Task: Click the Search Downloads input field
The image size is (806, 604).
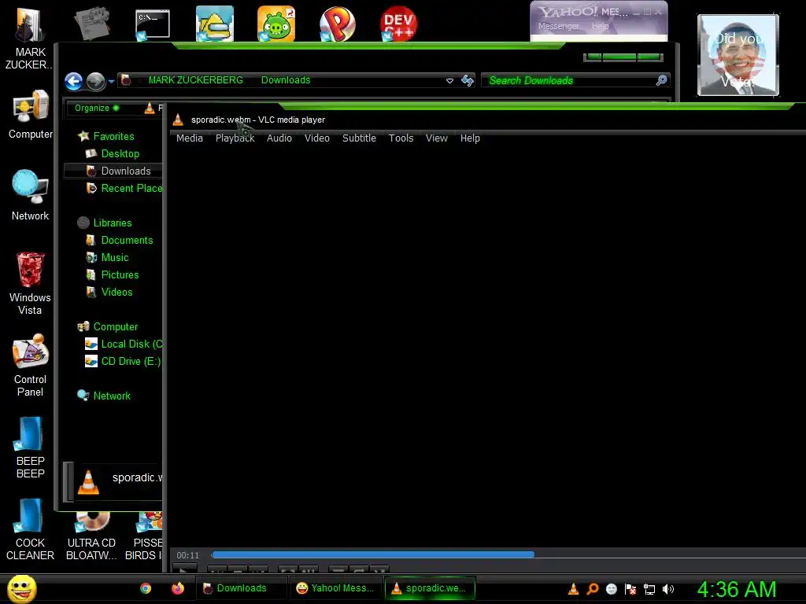Action: [x=568, y=80]
